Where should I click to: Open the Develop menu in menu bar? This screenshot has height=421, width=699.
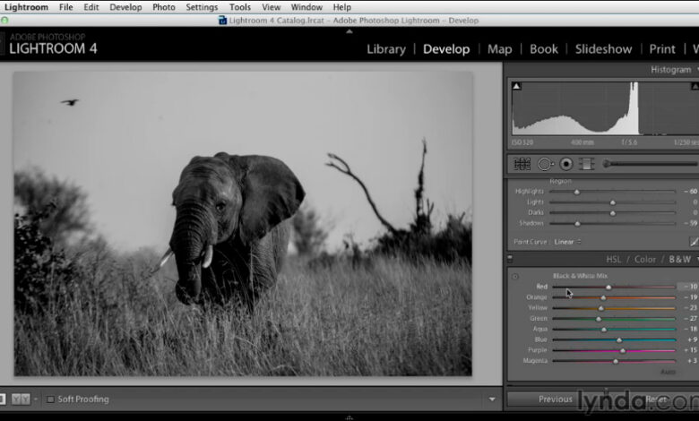125,7
